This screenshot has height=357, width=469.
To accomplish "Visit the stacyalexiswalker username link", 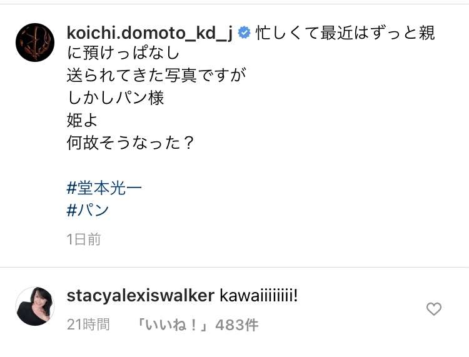I will point(140,296).
